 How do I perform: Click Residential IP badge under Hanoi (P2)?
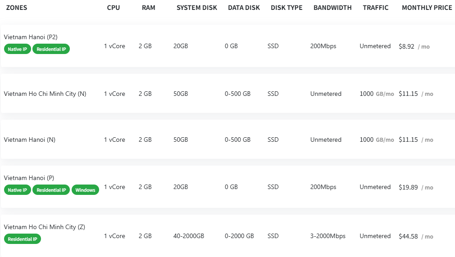point(51,49)
